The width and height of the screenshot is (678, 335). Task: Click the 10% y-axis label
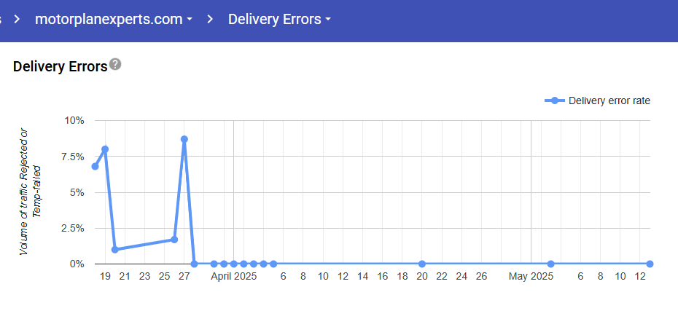point(76,120)
